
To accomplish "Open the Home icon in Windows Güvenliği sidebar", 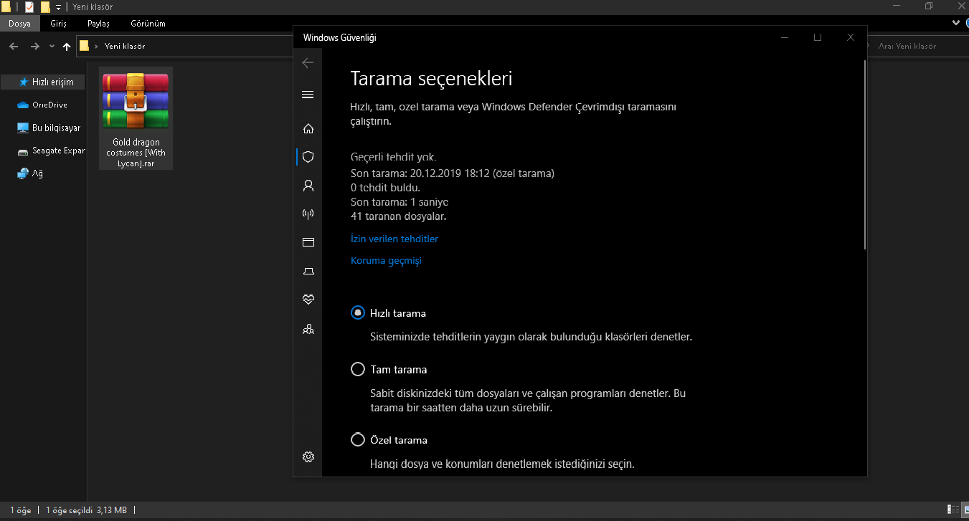I will click(x=308, y=129).
